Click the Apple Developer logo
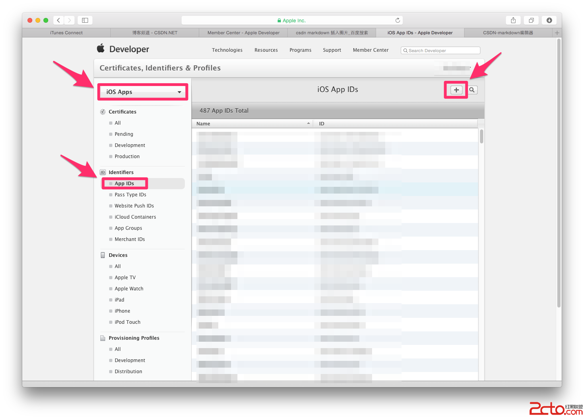This screenshot has height=419, width=584. pyautogui.click(x=123, y=49)
